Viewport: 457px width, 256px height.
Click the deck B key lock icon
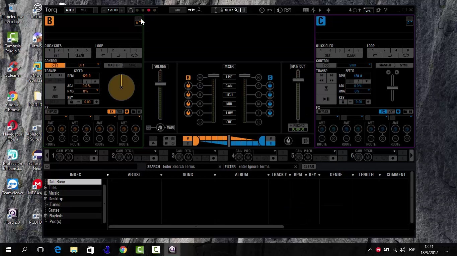coord(71,102)
